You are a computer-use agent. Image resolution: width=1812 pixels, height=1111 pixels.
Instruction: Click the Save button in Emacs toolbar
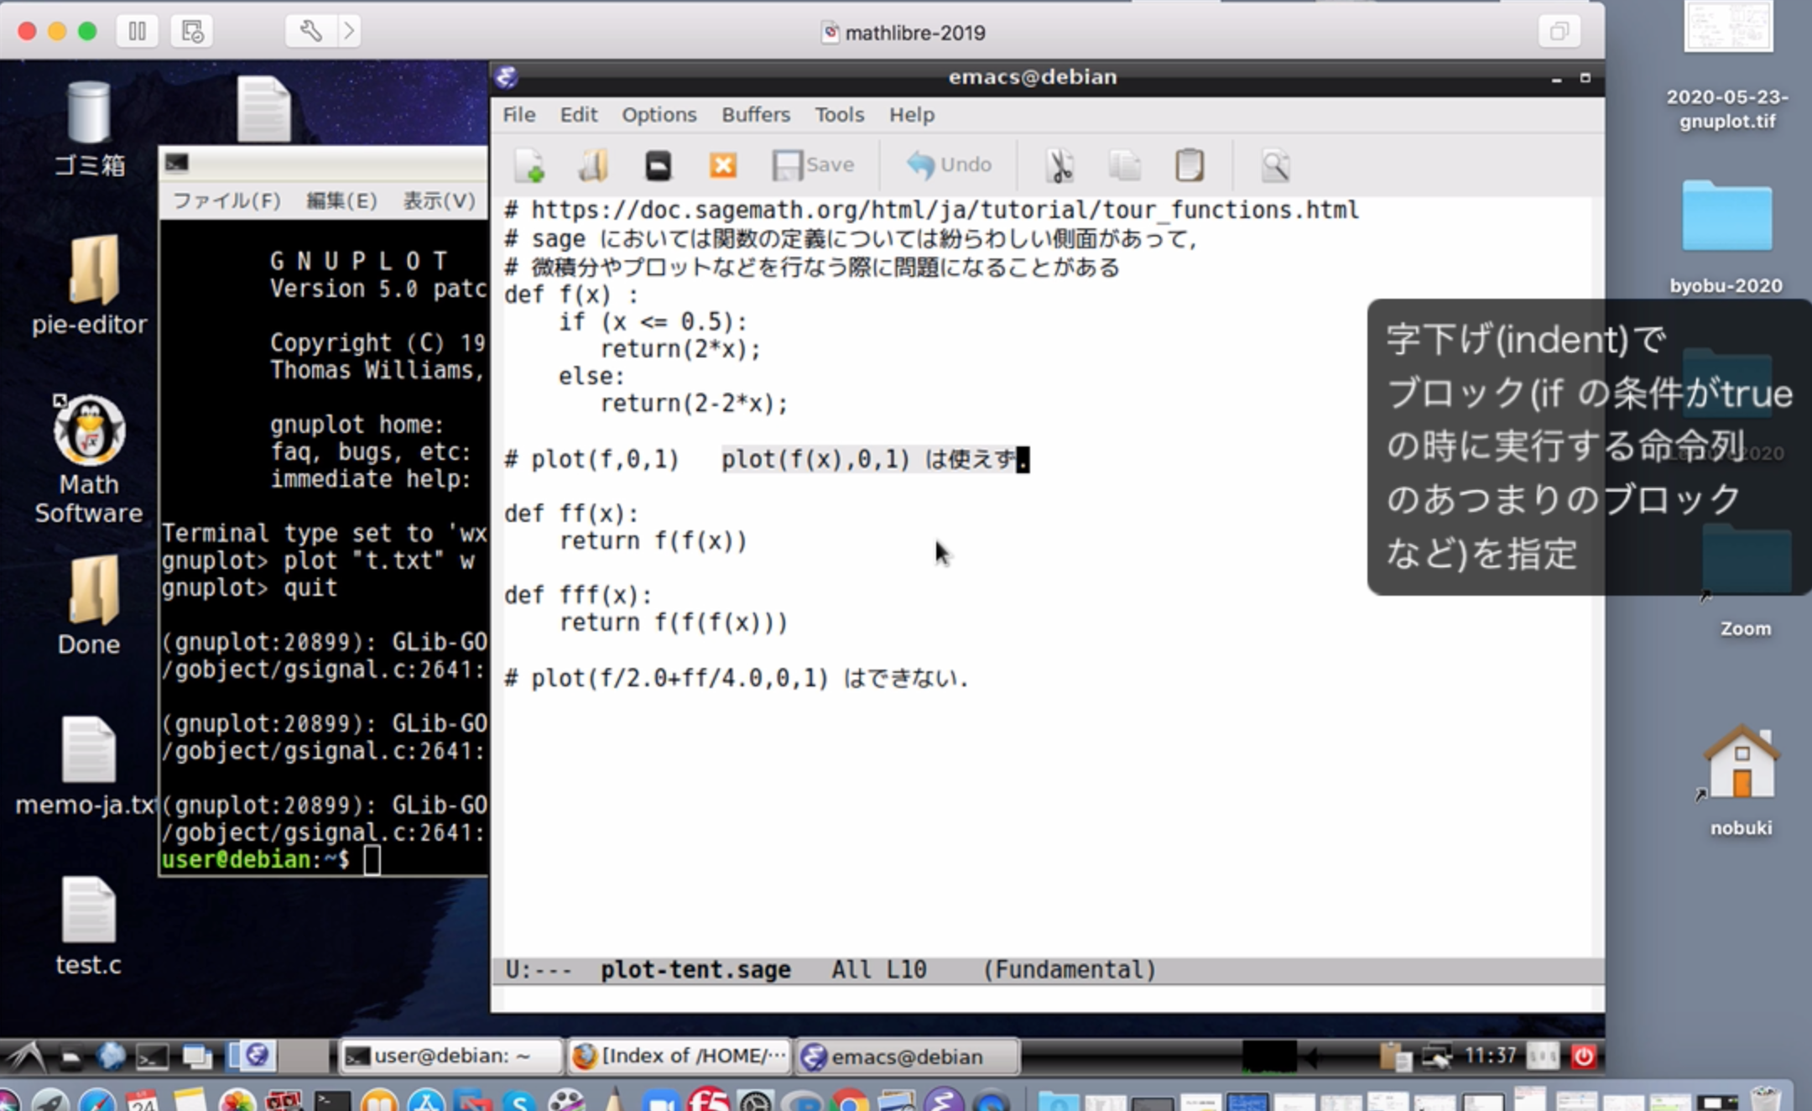point(813,165)
